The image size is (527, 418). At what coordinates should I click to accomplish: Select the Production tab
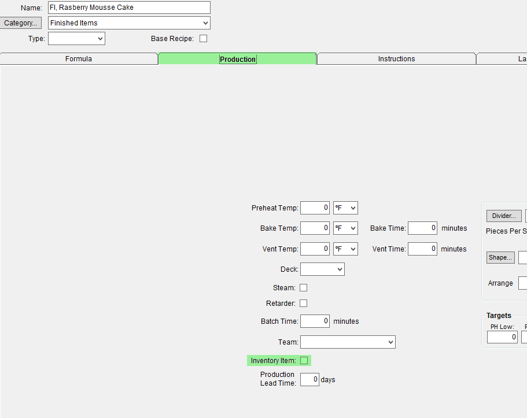(238, 60)
